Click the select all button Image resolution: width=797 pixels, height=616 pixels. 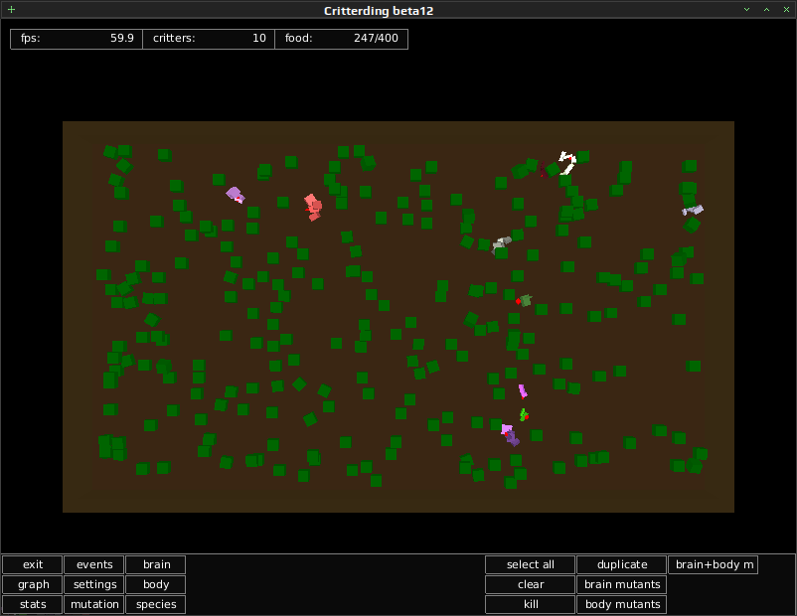(530, 564)
